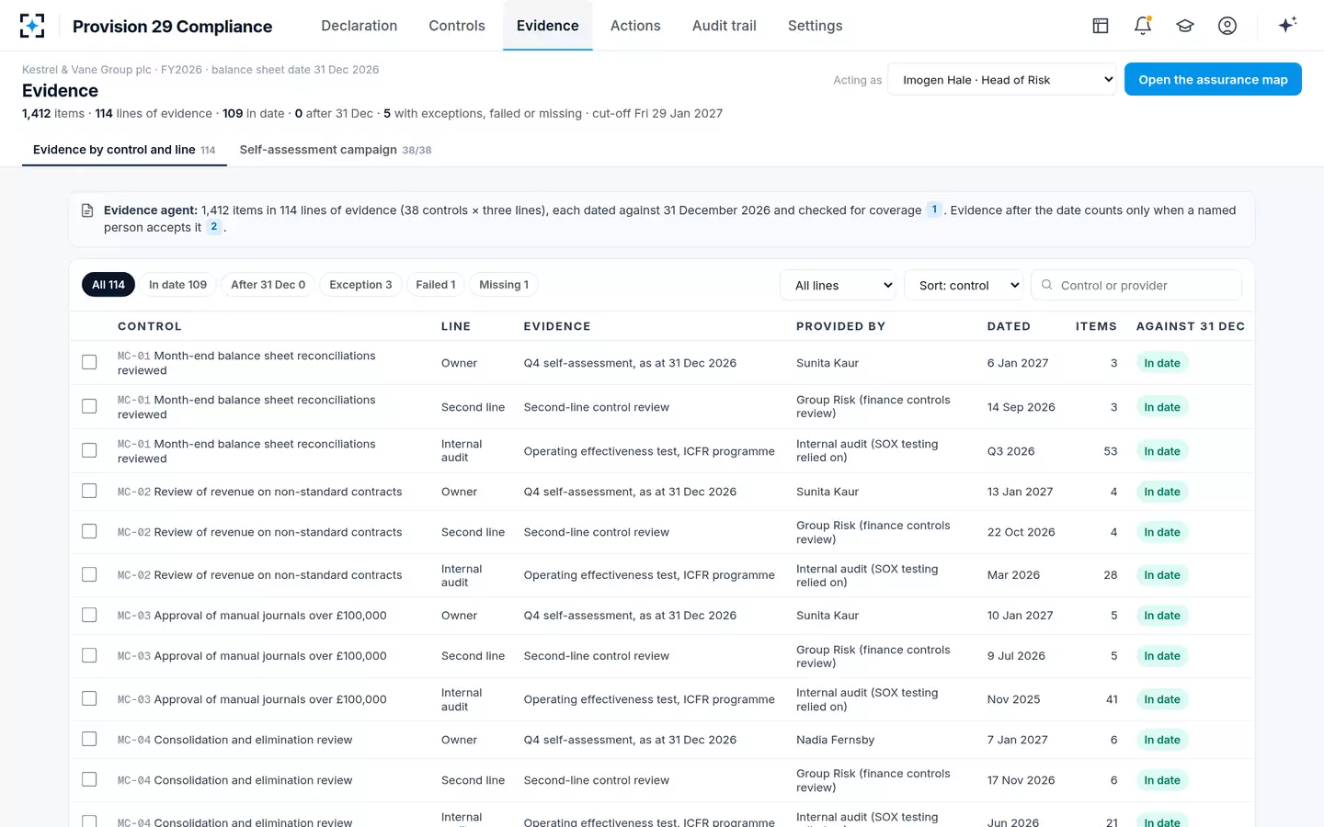The height and width of the screenshot is (827, 1324).
Task: Check the MC-04 Second line row box
Action: pyautogui.click(x=89, y=779)
